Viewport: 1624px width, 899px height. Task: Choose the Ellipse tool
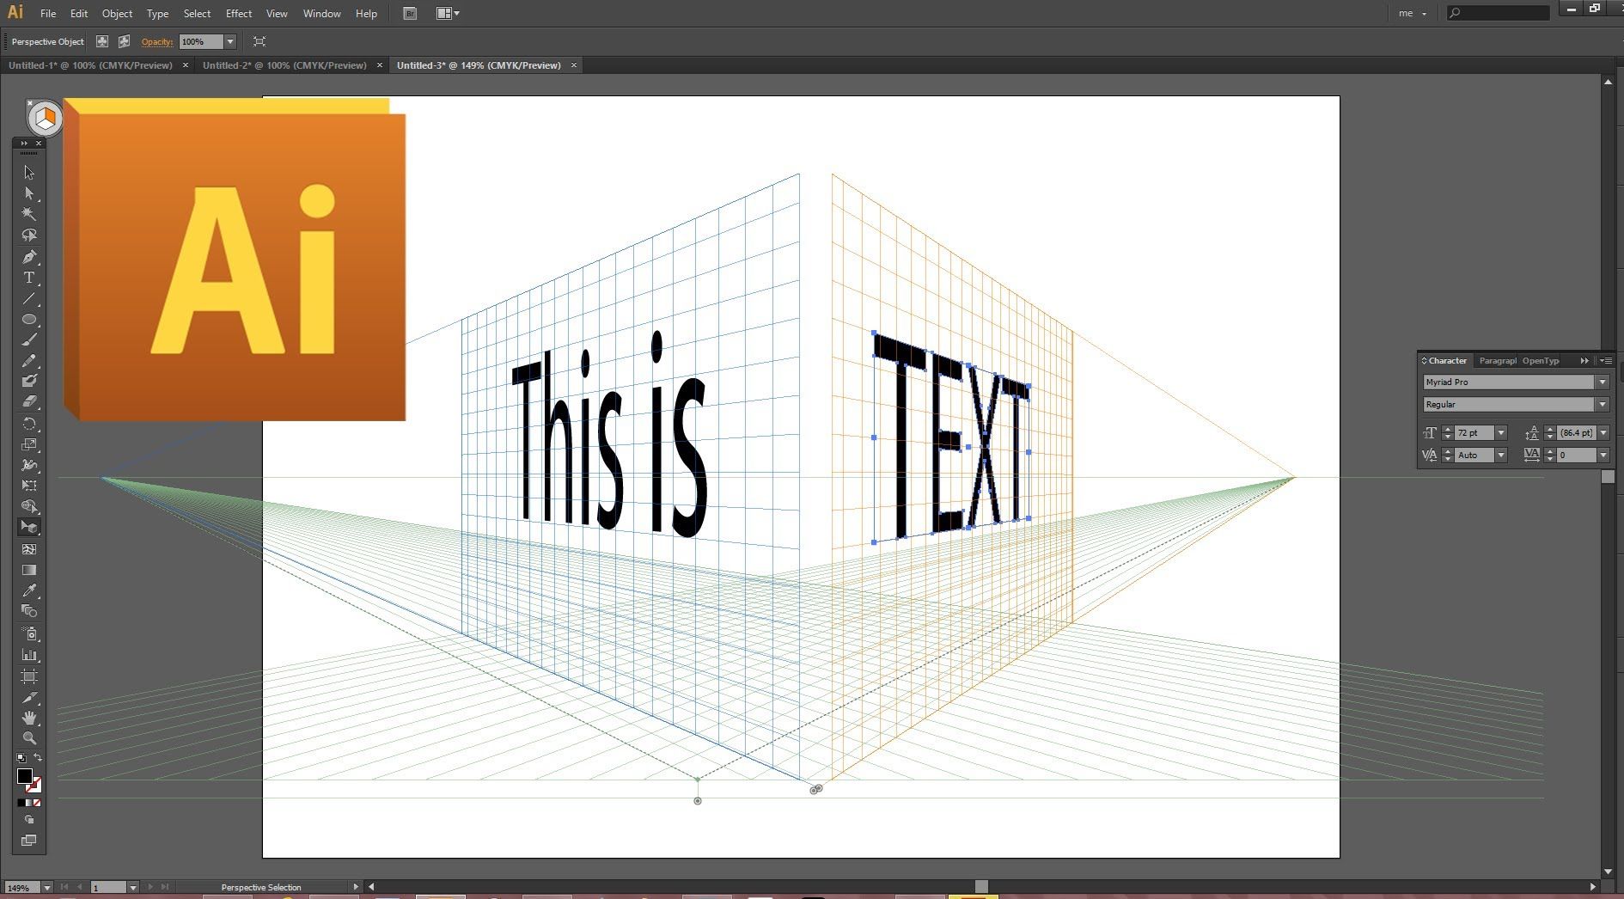tap(29, 320)
